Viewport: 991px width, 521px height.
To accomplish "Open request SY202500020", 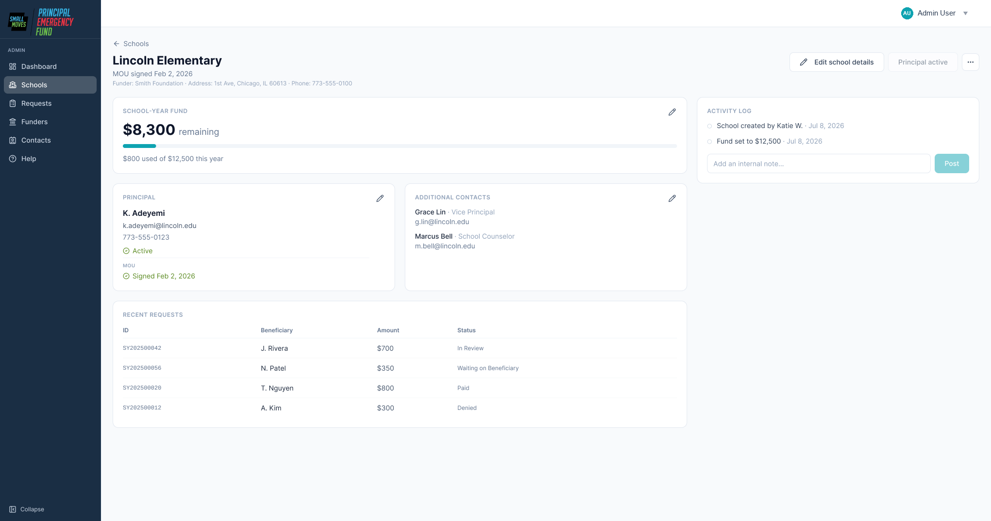I will 142,388.
